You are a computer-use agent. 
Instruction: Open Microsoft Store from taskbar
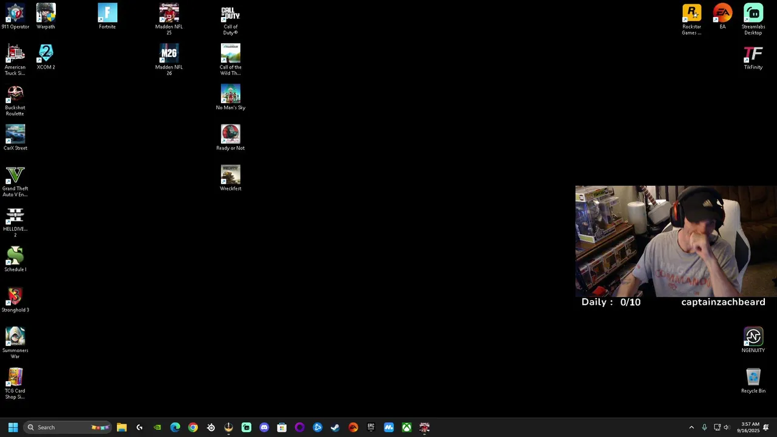point(282,427)
